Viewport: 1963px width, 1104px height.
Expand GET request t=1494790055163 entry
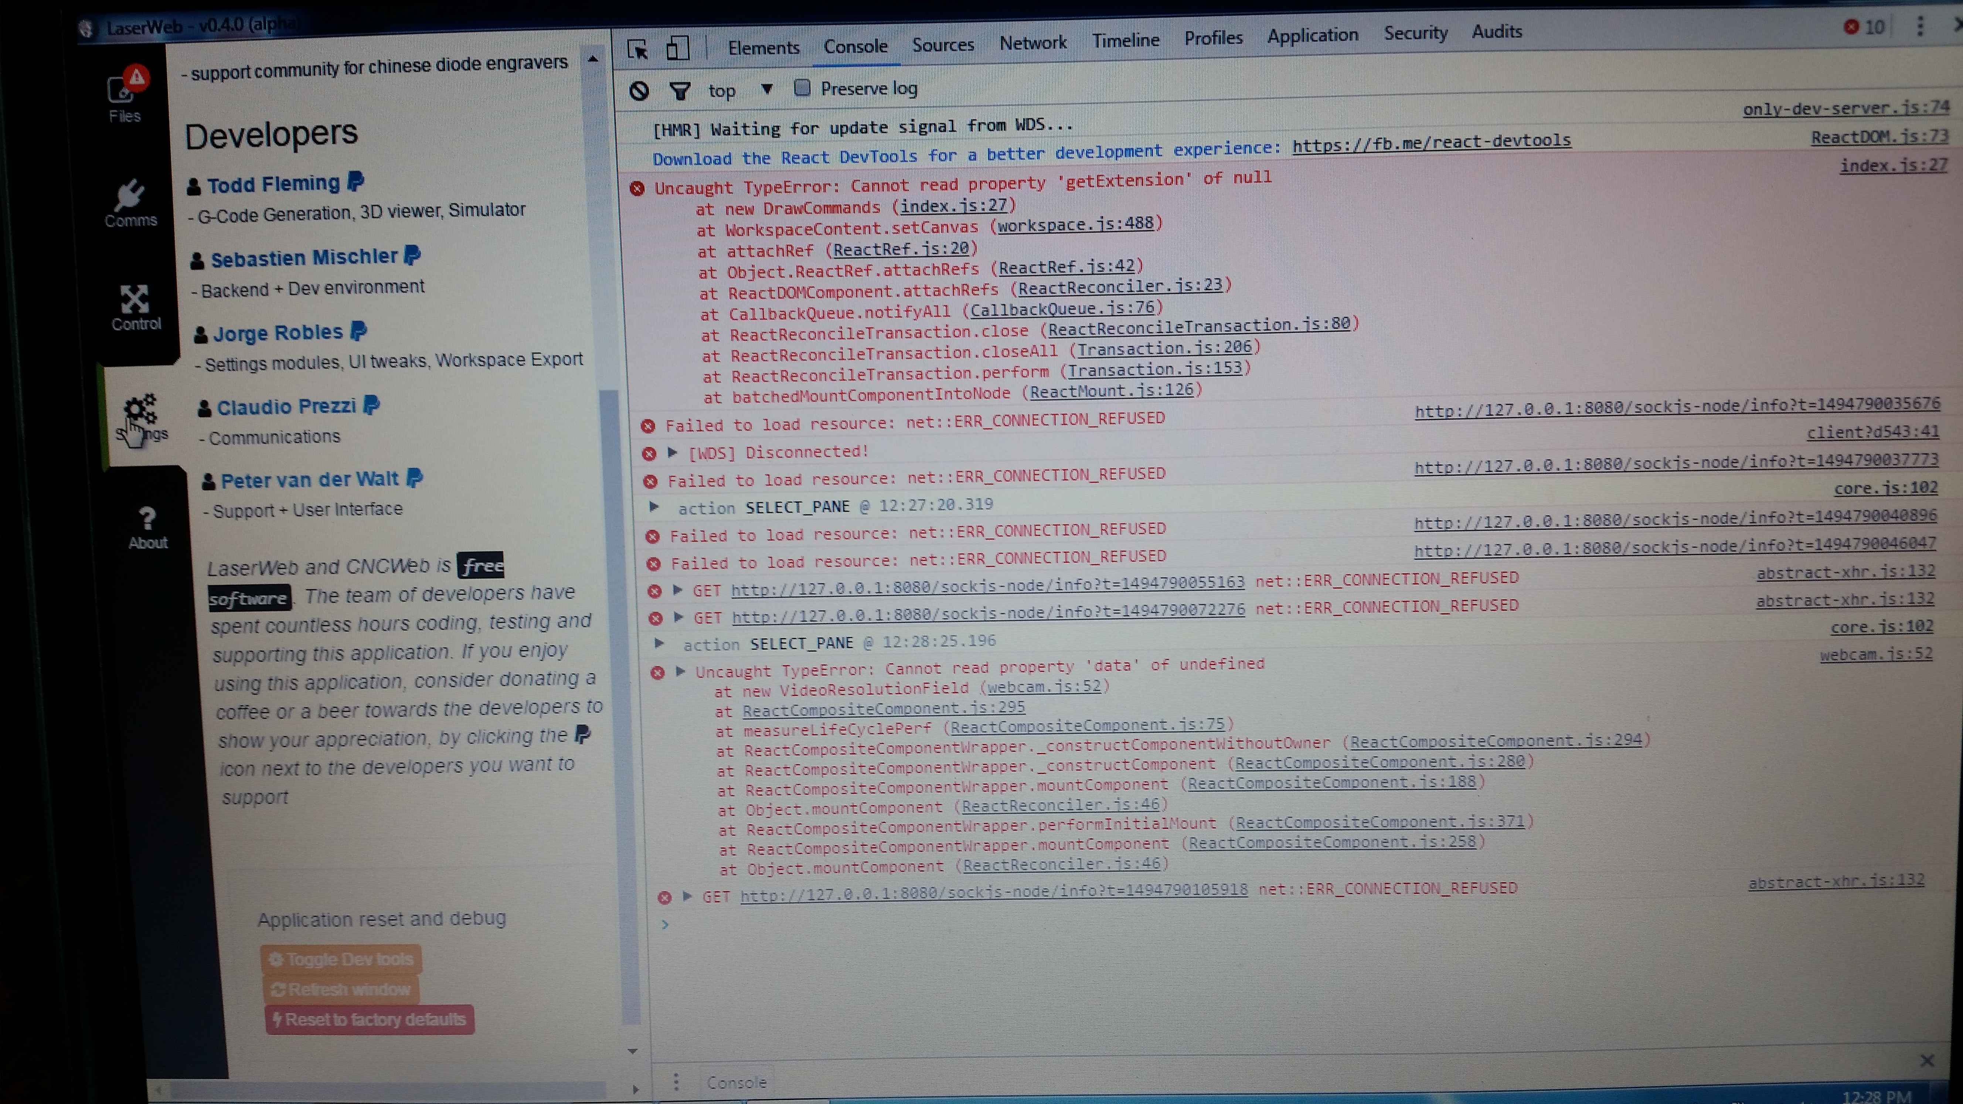(677, 590)
